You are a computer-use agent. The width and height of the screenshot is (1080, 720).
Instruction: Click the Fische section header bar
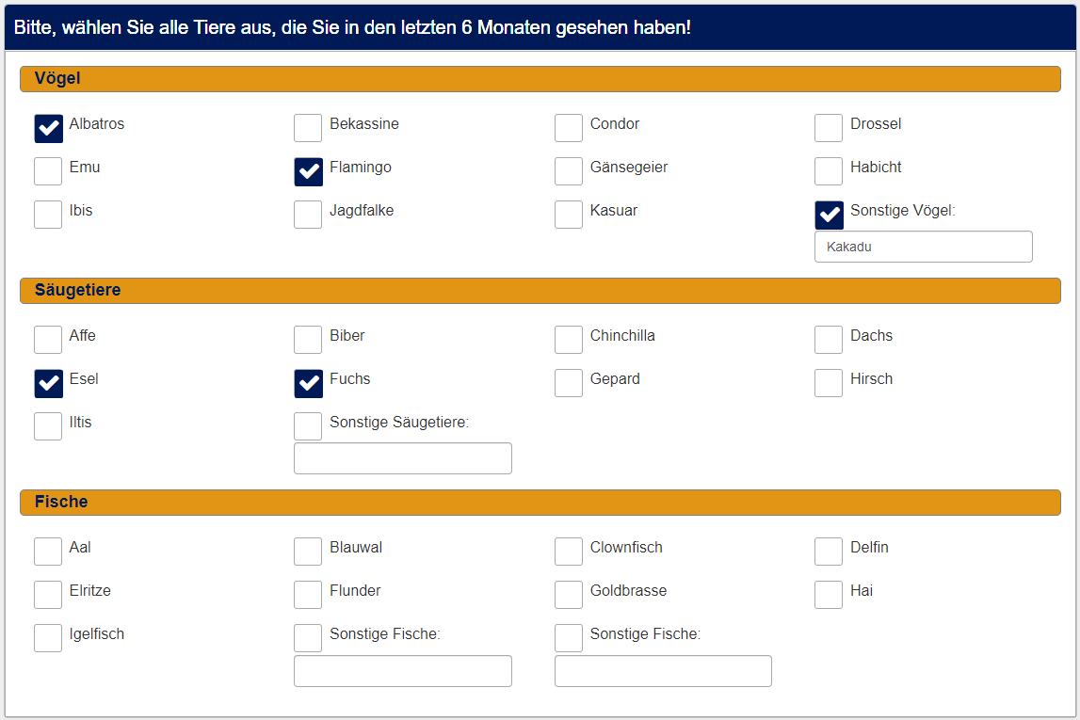540,503
